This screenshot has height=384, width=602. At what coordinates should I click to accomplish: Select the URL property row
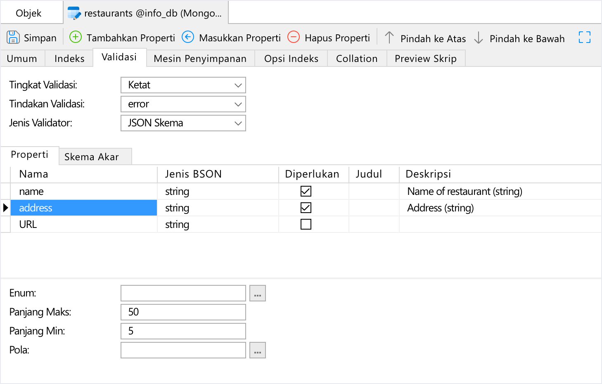tap(83, 225)
